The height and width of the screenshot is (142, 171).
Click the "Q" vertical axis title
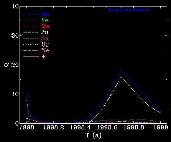click(x=6, y=65)
